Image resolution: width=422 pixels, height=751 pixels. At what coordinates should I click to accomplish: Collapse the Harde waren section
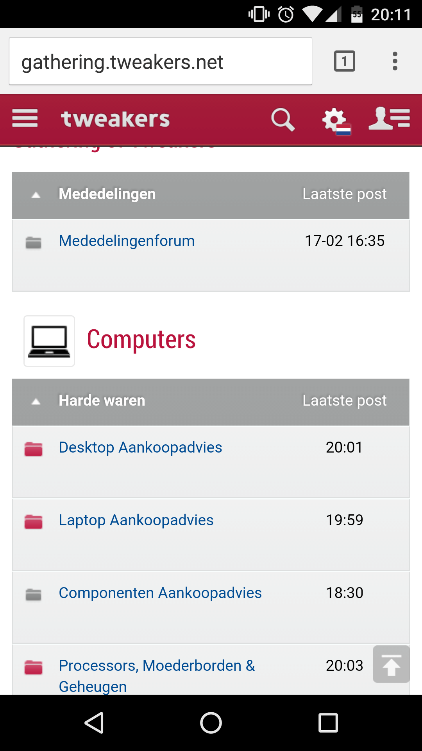click(x=36, y=401)
